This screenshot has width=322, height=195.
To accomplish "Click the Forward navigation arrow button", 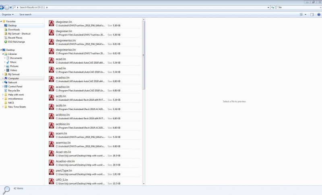I will coord(7,8).
